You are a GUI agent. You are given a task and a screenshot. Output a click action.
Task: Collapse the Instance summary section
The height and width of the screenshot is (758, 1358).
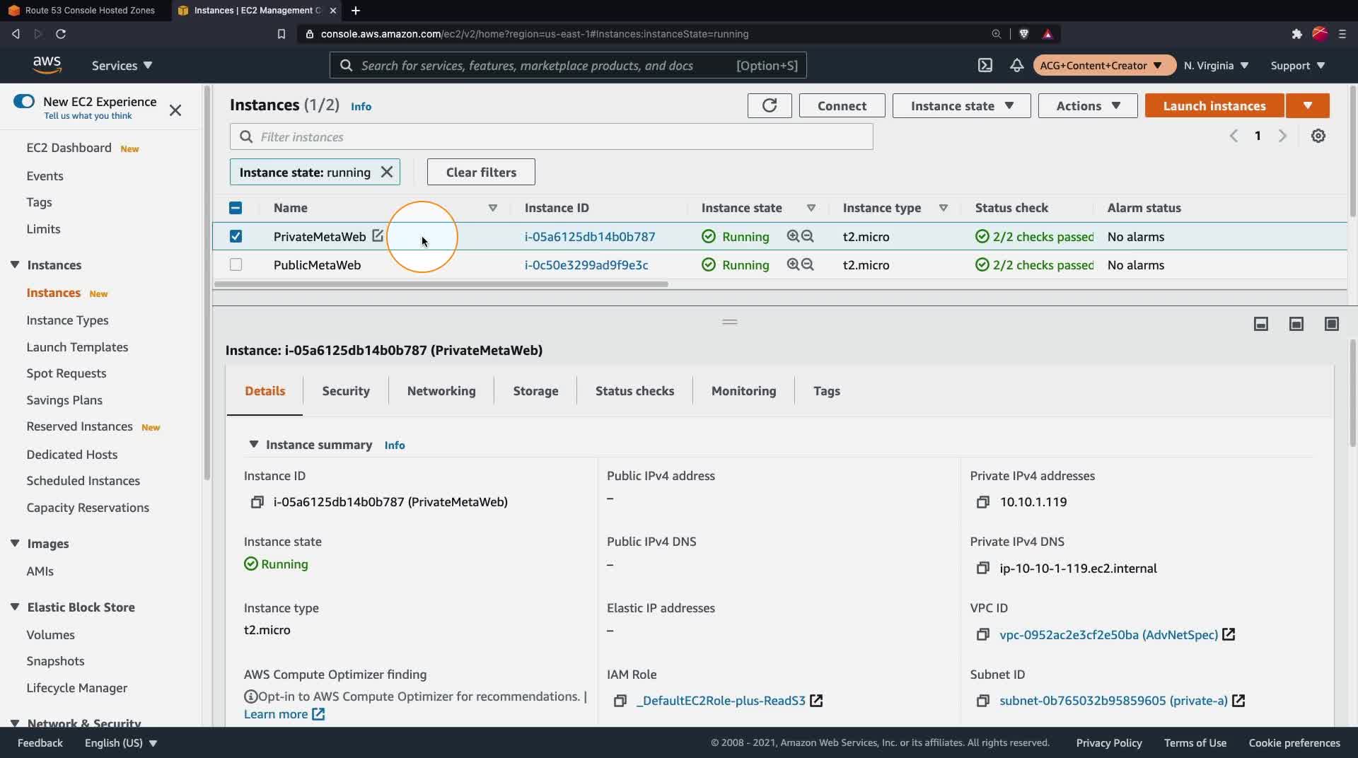pos(253,445)
